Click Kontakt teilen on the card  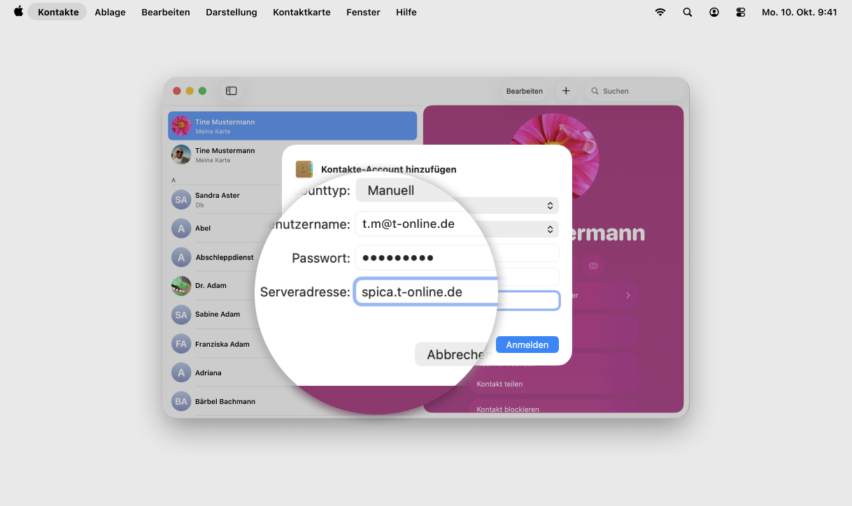499,384
